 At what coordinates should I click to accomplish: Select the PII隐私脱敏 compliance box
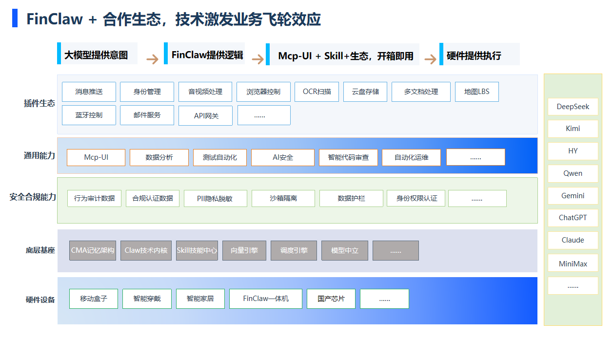point(215,198)
